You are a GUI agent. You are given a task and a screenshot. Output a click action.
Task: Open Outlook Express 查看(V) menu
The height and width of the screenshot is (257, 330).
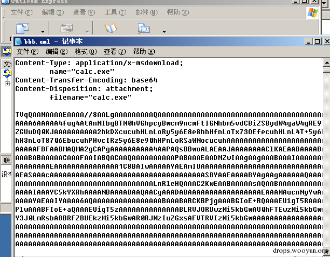pyautogui.click(x=84, y=12)
